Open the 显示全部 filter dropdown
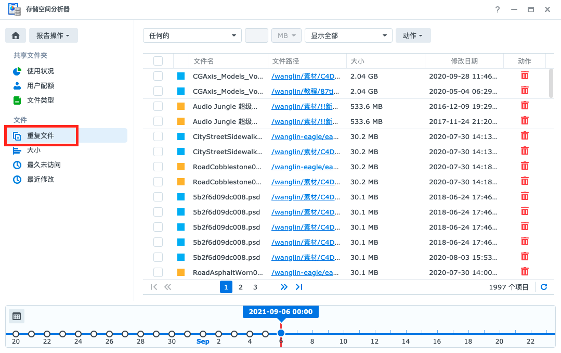This screenshot has width=561, height=353. 348,35
